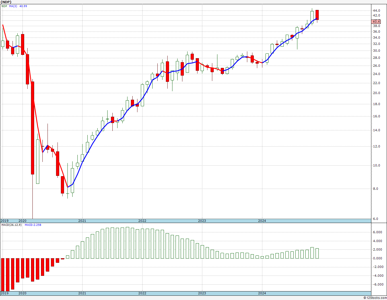387x300 pixels.
Task: Click the 20.0 price axis label
Action: 376,93
